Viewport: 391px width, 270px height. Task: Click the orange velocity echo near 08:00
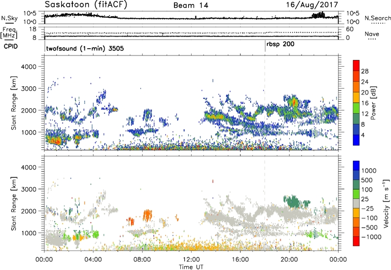[148, 215]
